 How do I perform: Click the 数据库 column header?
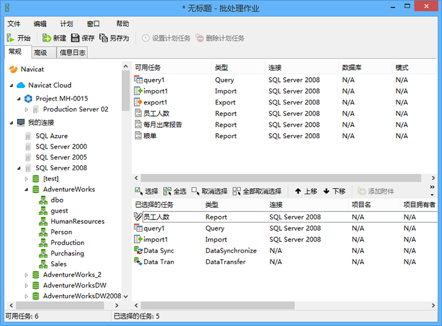[365, 67]
